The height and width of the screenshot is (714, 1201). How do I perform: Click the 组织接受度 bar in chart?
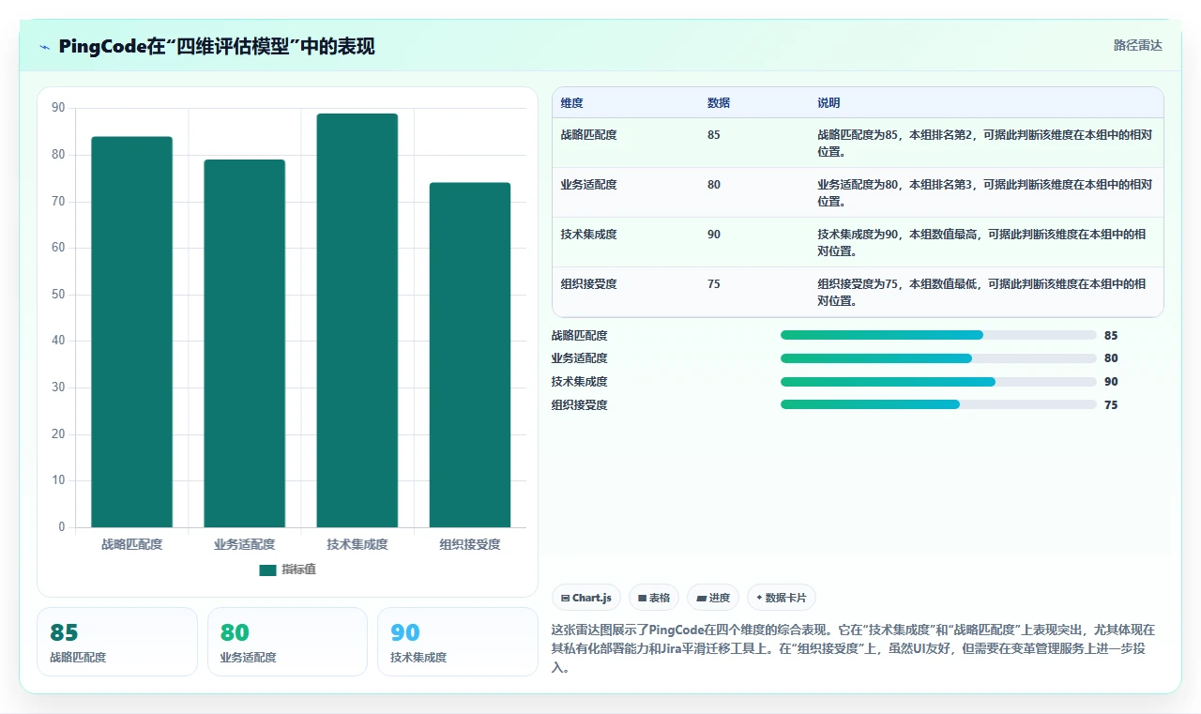tap(470, 355)
